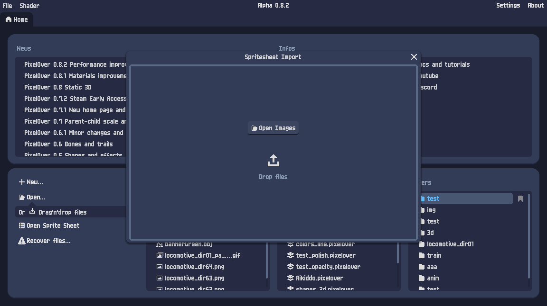
Task: Open locomotive_dir01_pa.....gif file
Action: click(202, 255)
